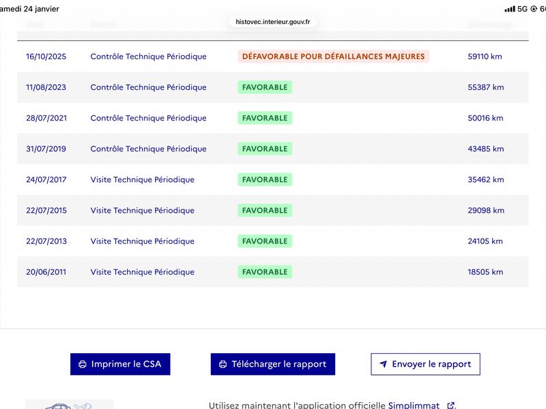Tap the cellular signal bars in the status bar

[x=510, y=9]
